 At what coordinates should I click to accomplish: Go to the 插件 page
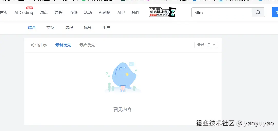(x=136, y=12)
